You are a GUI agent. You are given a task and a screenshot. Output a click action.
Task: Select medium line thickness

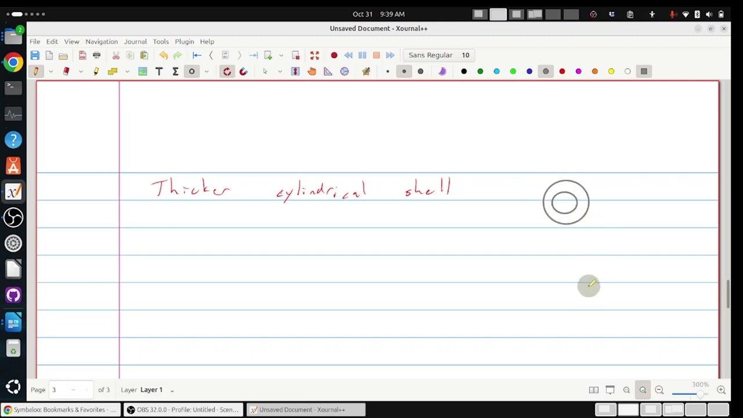pyautogui.click(x=404, y=71)
